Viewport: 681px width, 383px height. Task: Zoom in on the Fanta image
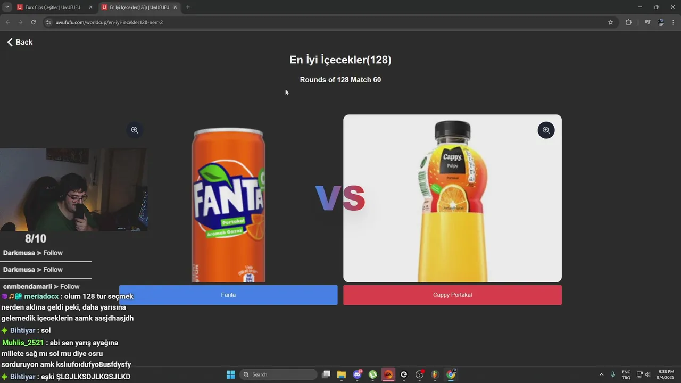tap(135, 130)
